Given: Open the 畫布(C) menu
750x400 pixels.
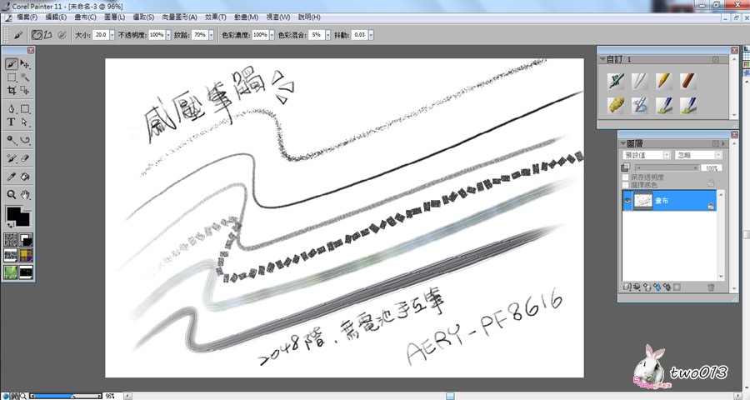Looking at the screenshot, I should [85, 17].
